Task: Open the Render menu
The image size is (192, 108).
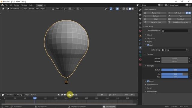Action: [x=17, y=5]
